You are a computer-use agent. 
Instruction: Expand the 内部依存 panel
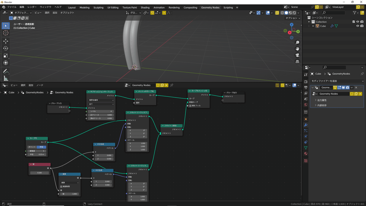(x=322, y=105)
